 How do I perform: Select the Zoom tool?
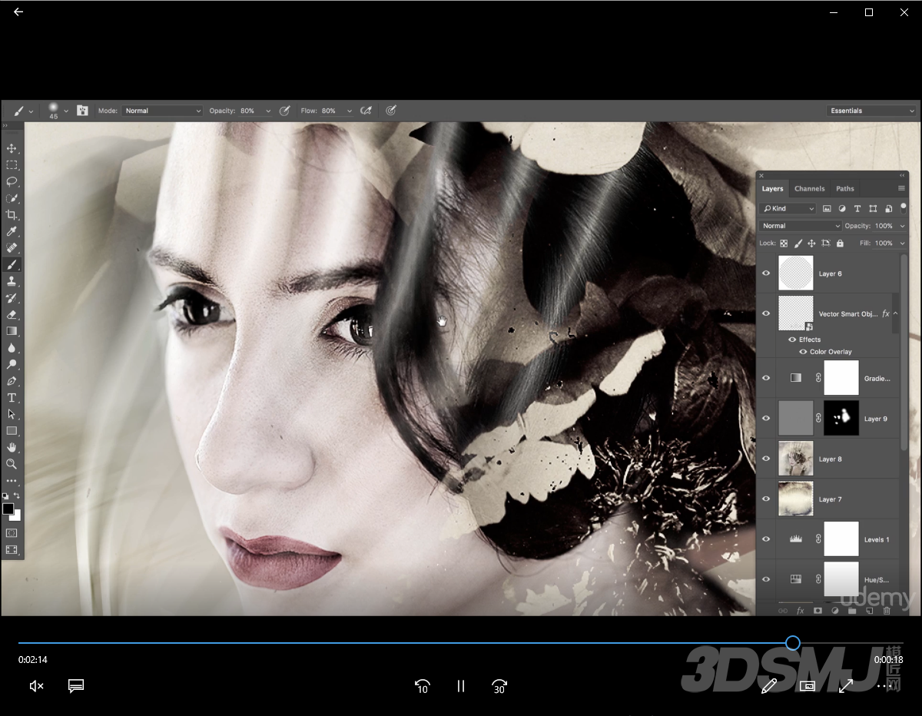coord(12,464)
